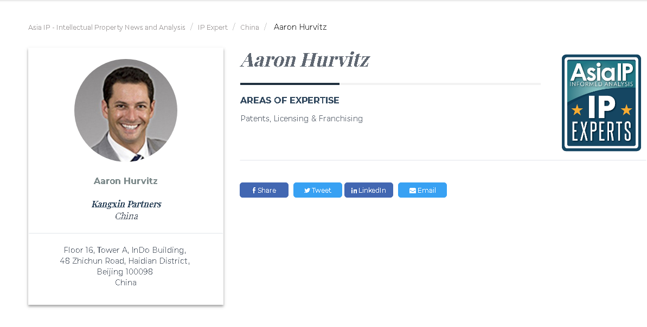647x327 pixels.
Task: Go to Asia IP home breadcrumb
Action: coord(106,27)
